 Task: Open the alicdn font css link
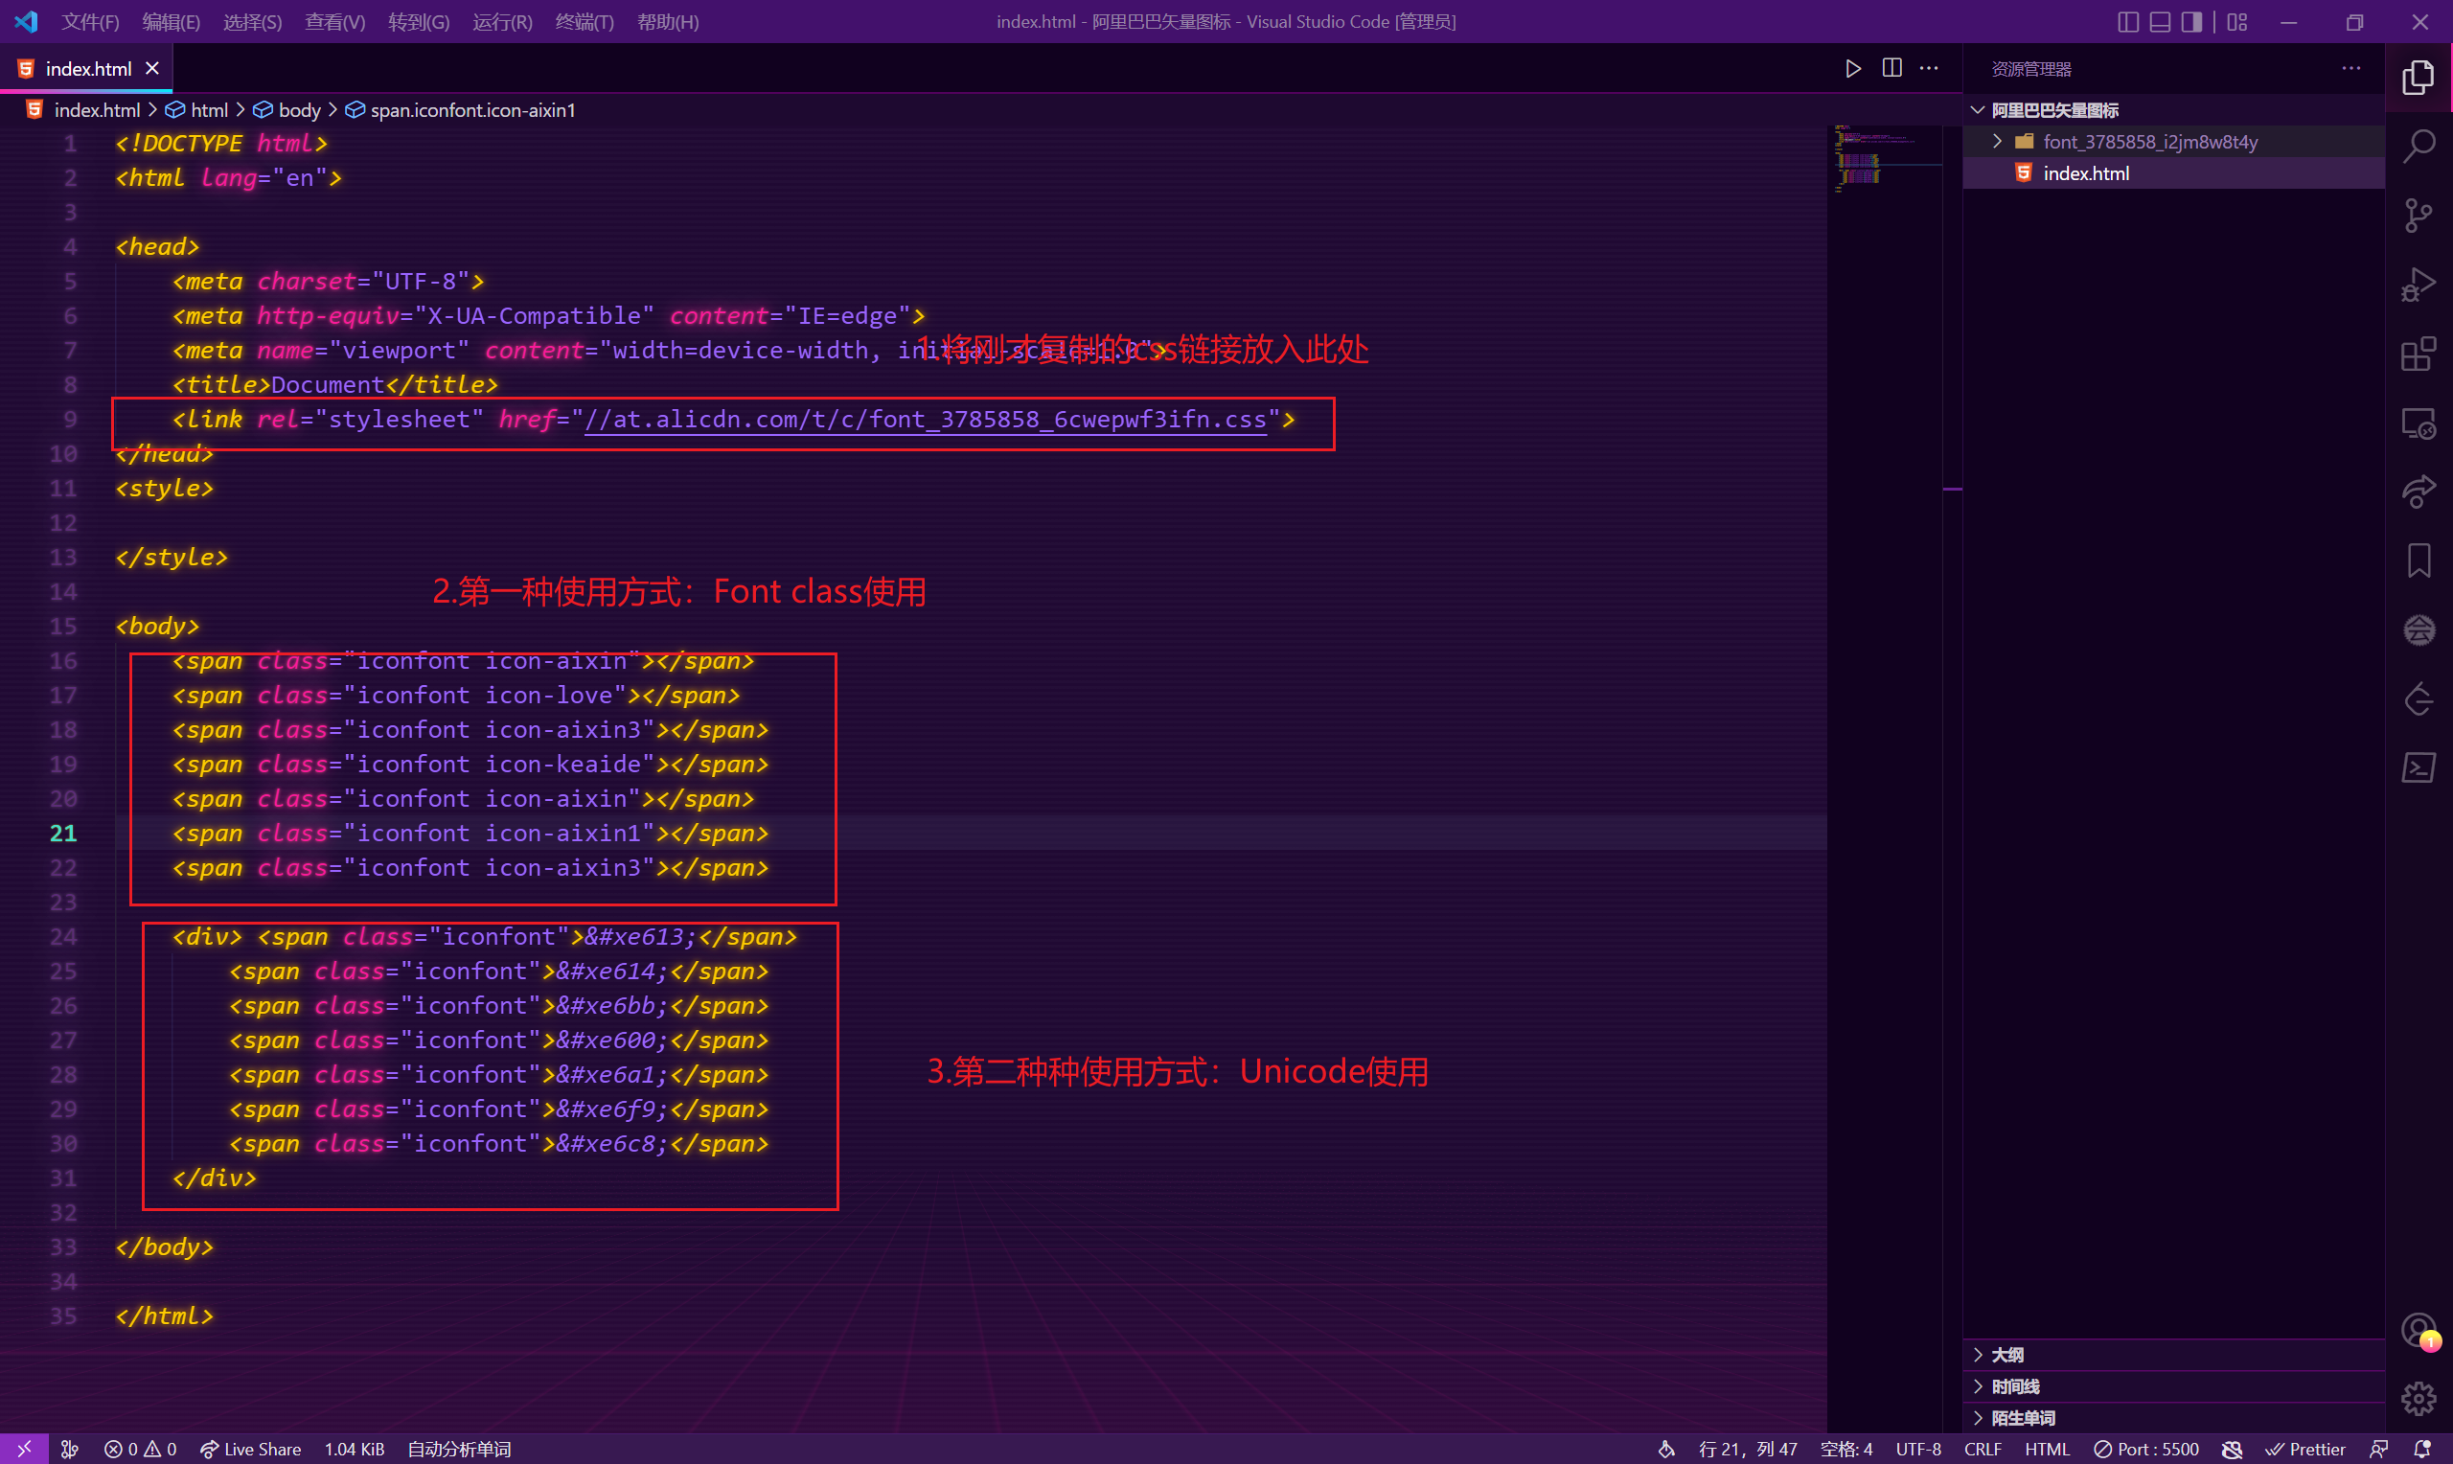(925, 420)
